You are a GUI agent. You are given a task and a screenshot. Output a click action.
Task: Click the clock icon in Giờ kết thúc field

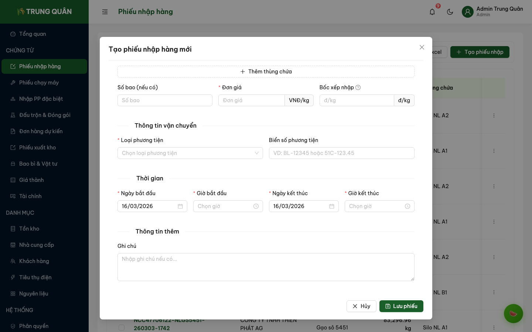click(407, 206)
